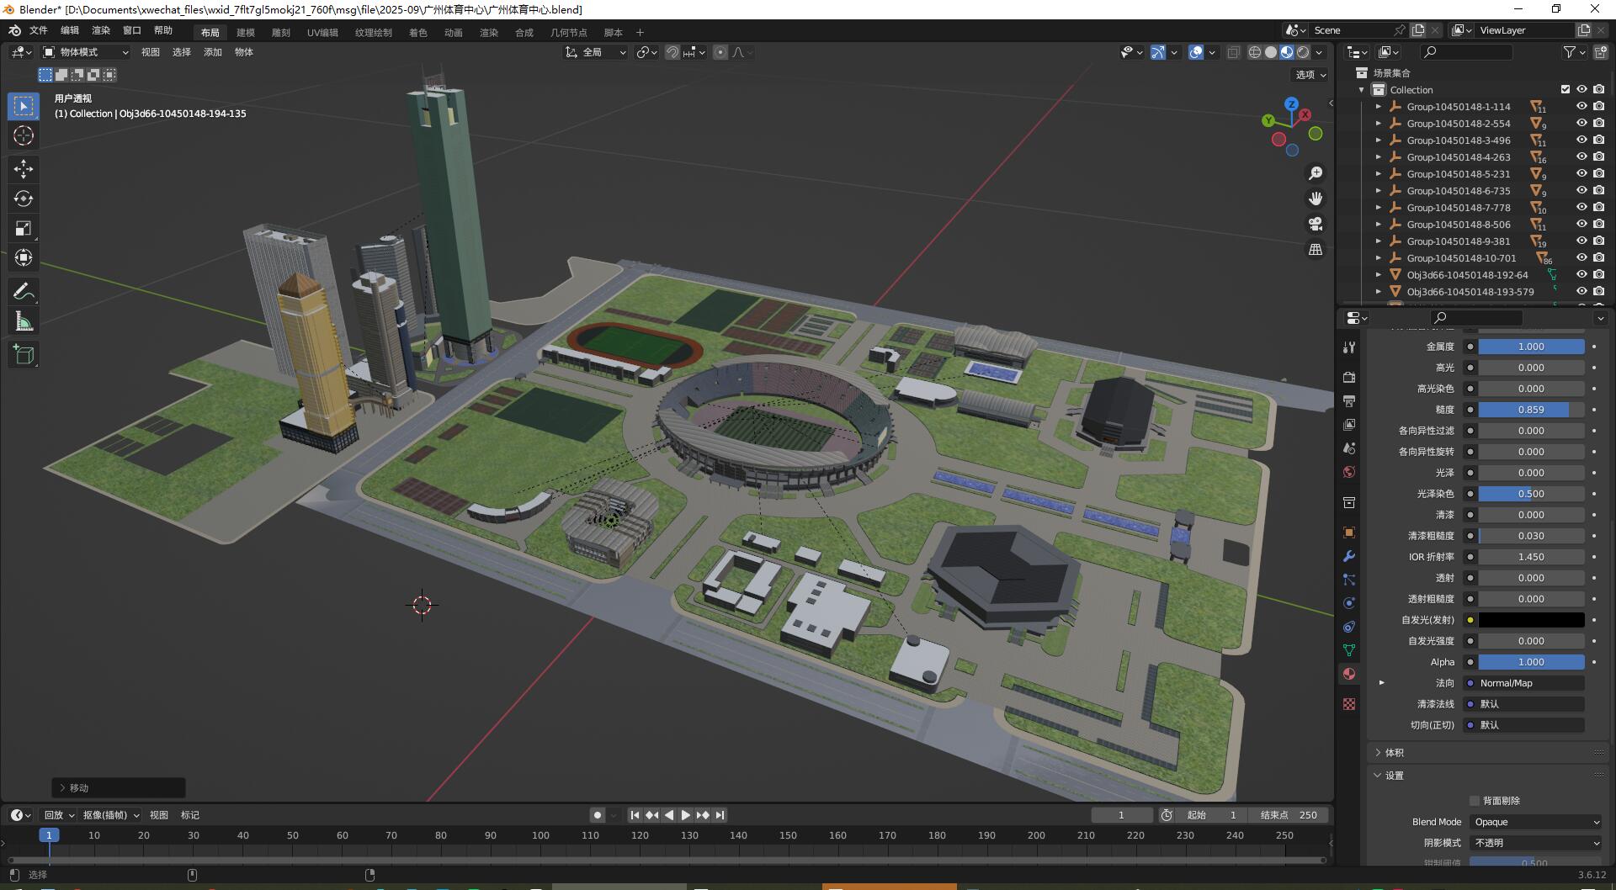Open the 文件 menu
The height and width of the screenshot is (890, 1616).
pos(39,30)
